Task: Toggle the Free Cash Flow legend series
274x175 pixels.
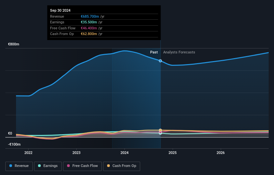Action: 82,166
